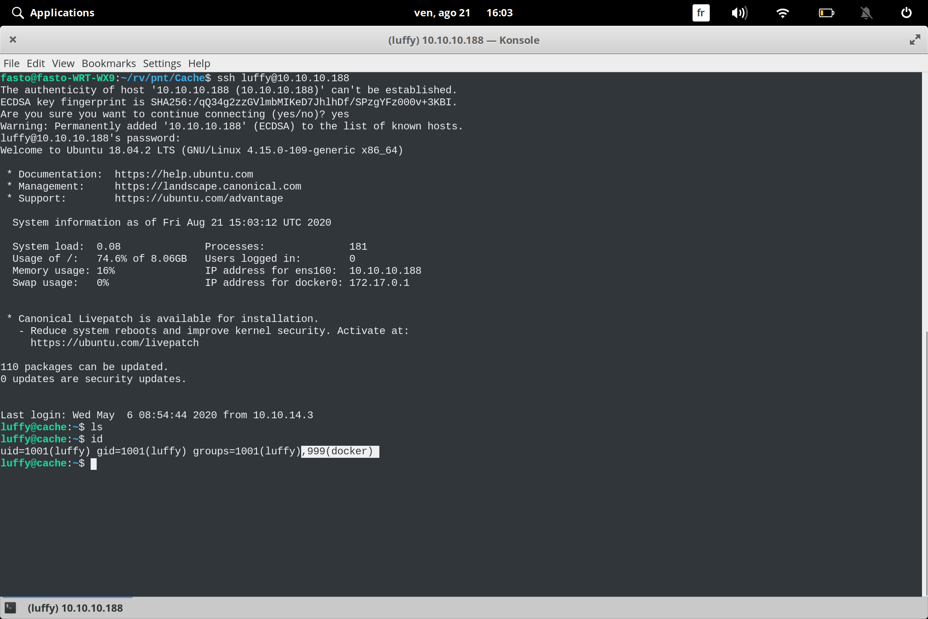Click the maximize arrows icon on the title bar
The height and width of the screenshot is (619, 928).
pos(914,40)
